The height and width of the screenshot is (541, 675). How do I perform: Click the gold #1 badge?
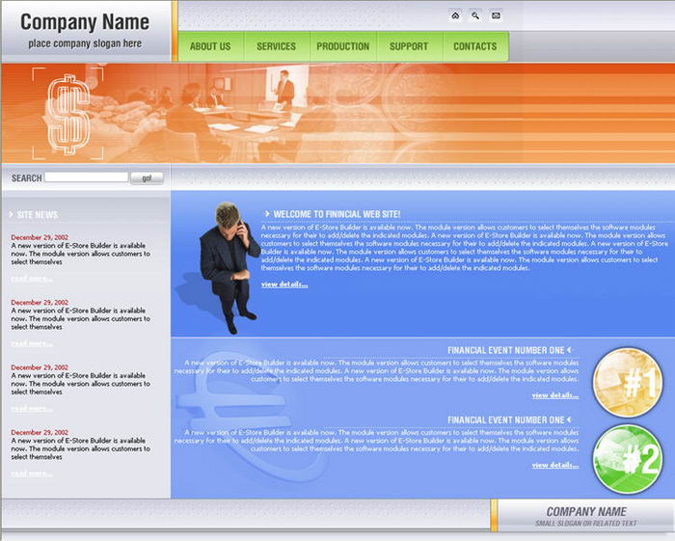(628, 382)
